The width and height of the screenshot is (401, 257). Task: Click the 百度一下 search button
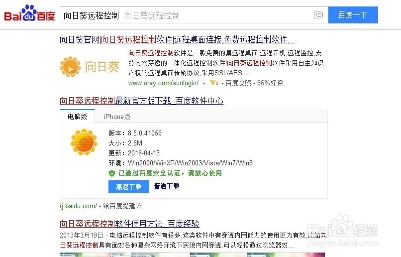click(353, 15)
